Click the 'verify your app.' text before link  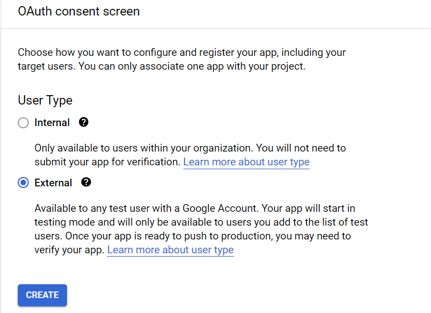tap(69, 250)
